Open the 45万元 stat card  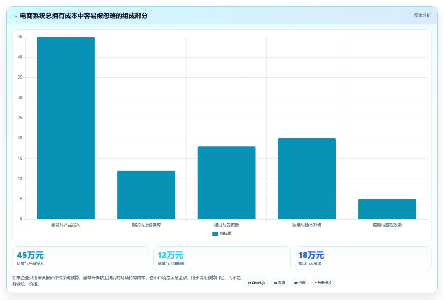point(81,258)
